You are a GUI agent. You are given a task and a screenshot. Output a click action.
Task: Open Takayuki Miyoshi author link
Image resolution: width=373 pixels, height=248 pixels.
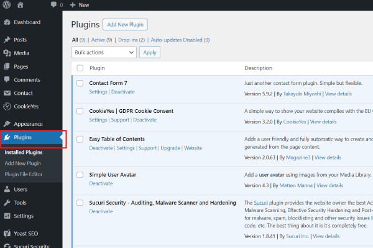tap(302, 94)
